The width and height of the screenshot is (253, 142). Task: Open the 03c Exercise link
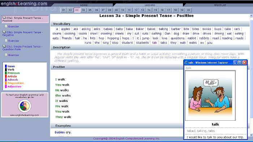(14, 55)
